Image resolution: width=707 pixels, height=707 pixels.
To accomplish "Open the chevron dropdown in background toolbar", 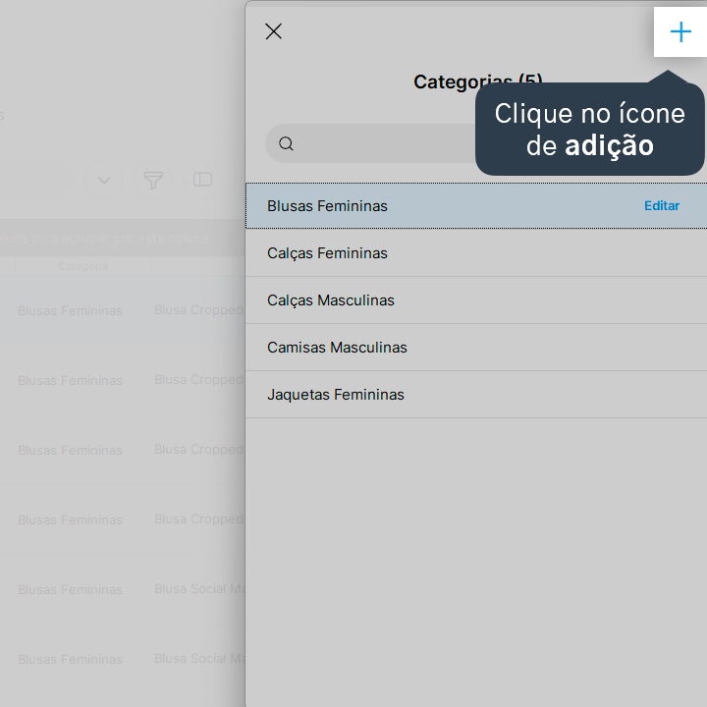I will pos(104,181).
